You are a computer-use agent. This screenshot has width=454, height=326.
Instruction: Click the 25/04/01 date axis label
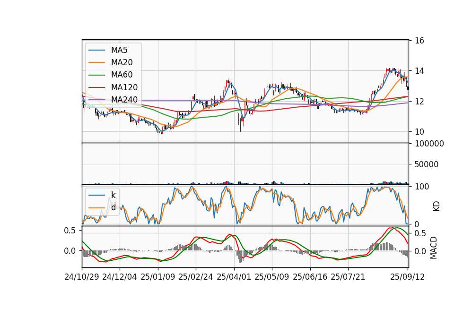234,277
